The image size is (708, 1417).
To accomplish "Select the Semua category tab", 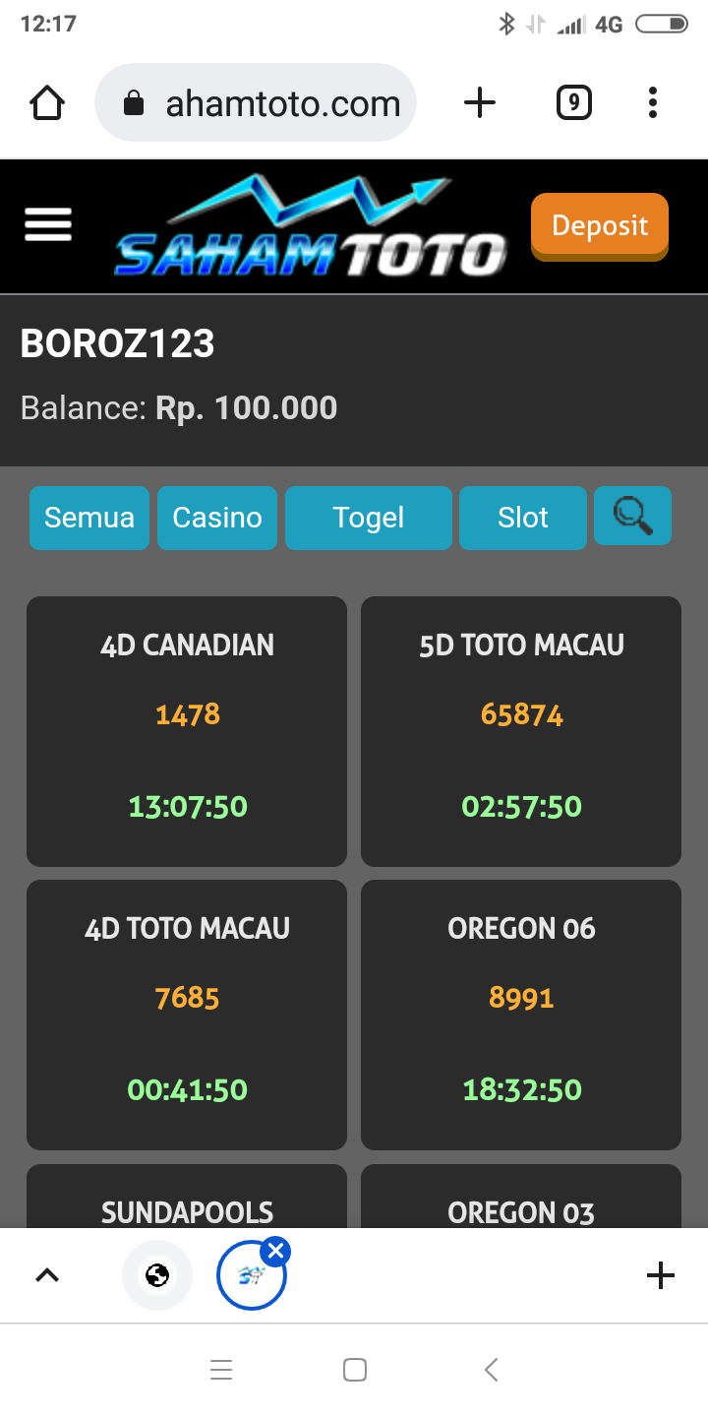I will (x=89, y=518).
